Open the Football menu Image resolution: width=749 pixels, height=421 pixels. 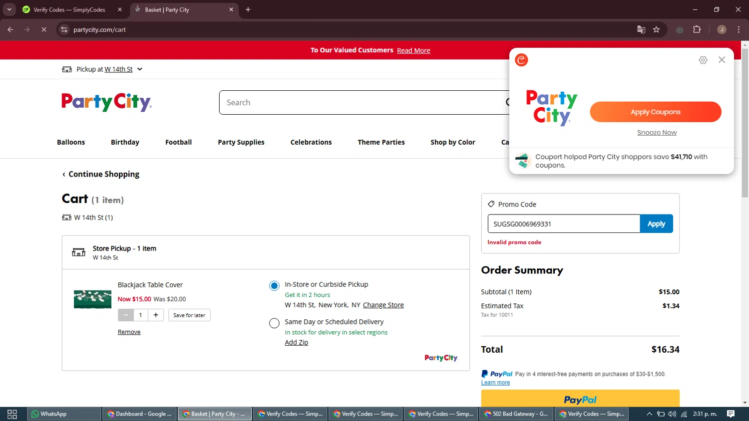click(x=178, y=142)
